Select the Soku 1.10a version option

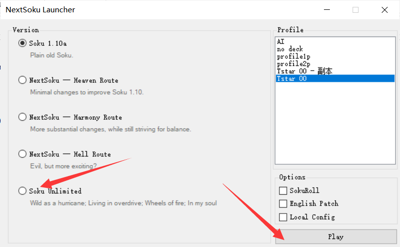tap(22, 43)
